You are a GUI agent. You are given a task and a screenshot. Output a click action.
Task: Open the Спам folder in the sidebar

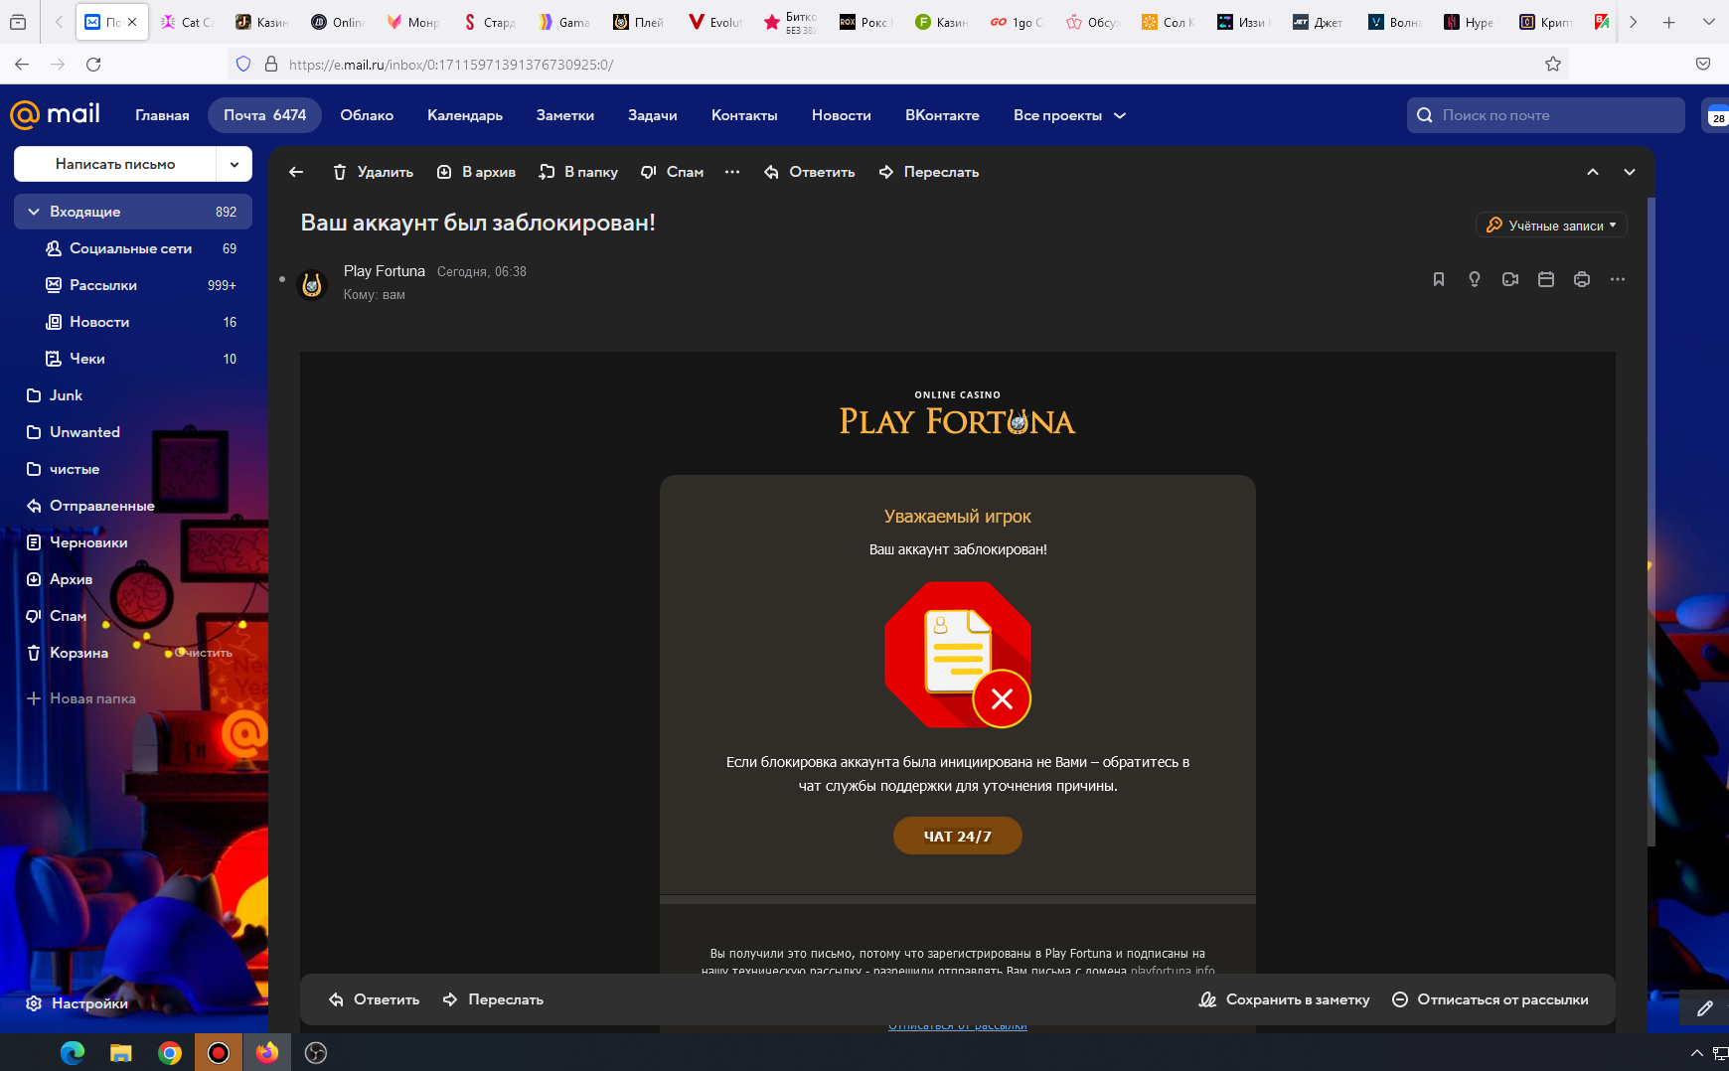tap(68, 616)
